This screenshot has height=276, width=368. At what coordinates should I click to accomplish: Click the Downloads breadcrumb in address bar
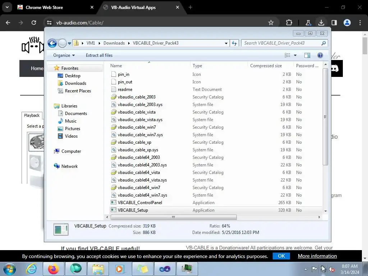point(114,43)
